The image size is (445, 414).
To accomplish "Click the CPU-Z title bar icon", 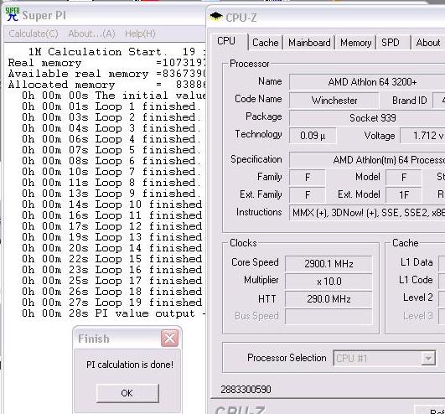I will click(216, 16).
